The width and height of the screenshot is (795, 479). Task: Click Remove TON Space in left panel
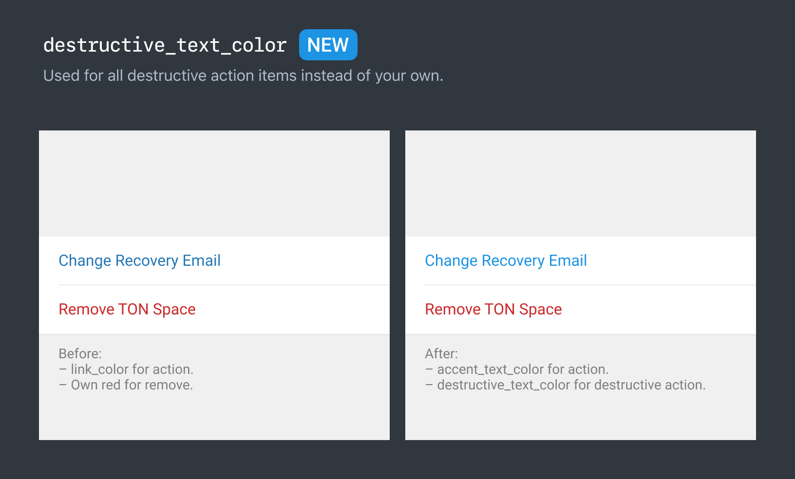tap(127, 309)
